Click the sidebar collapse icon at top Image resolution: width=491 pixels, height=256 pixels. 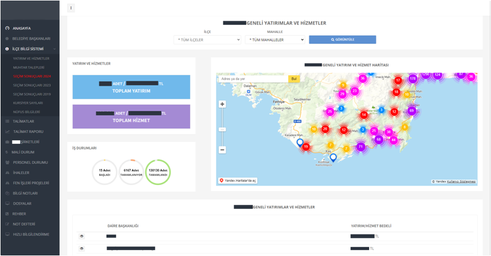coord(71,8)
